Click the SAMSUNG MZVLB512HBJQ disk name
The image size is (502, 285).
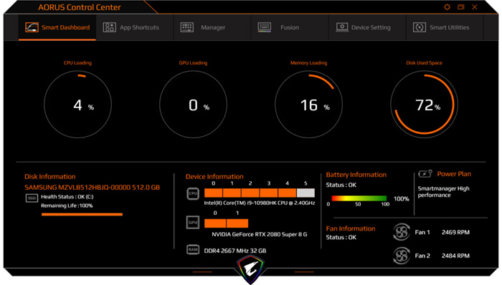pyautogui.click(x=93, y=187)
